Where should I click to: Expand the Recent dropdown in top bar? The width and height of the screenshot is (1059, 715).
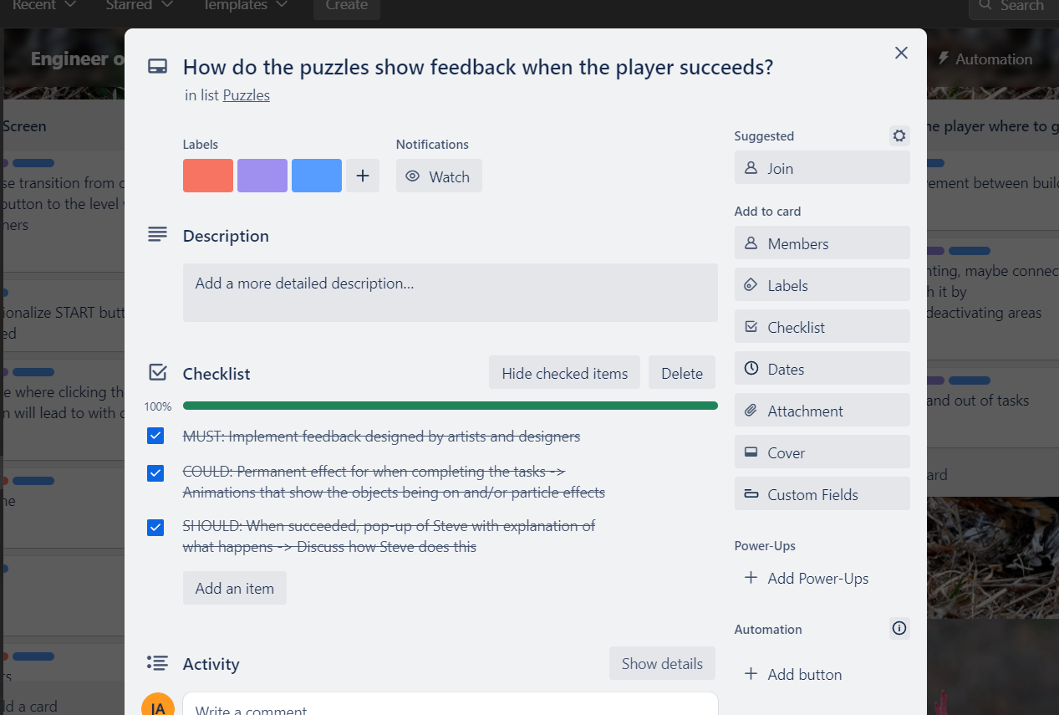coord(44,6)
